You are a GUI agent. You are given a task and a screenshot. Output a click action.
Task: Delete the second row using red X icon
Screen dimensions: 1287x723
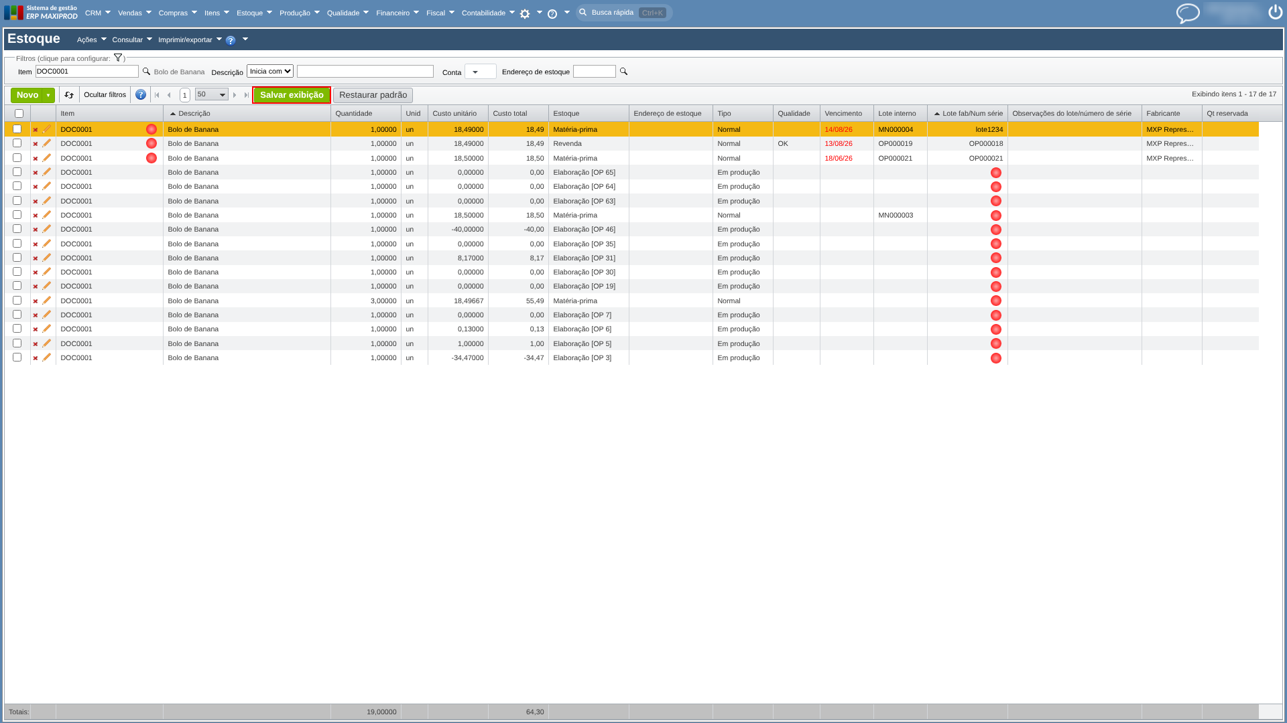(x=36, y=144)
